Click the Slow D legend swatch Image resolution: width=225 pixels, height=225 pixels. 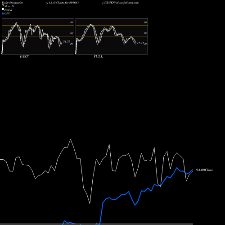pos(3,5)
